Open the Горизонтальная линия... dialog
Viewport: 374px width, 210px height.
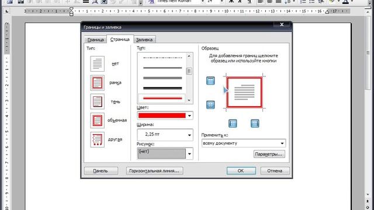154,171
